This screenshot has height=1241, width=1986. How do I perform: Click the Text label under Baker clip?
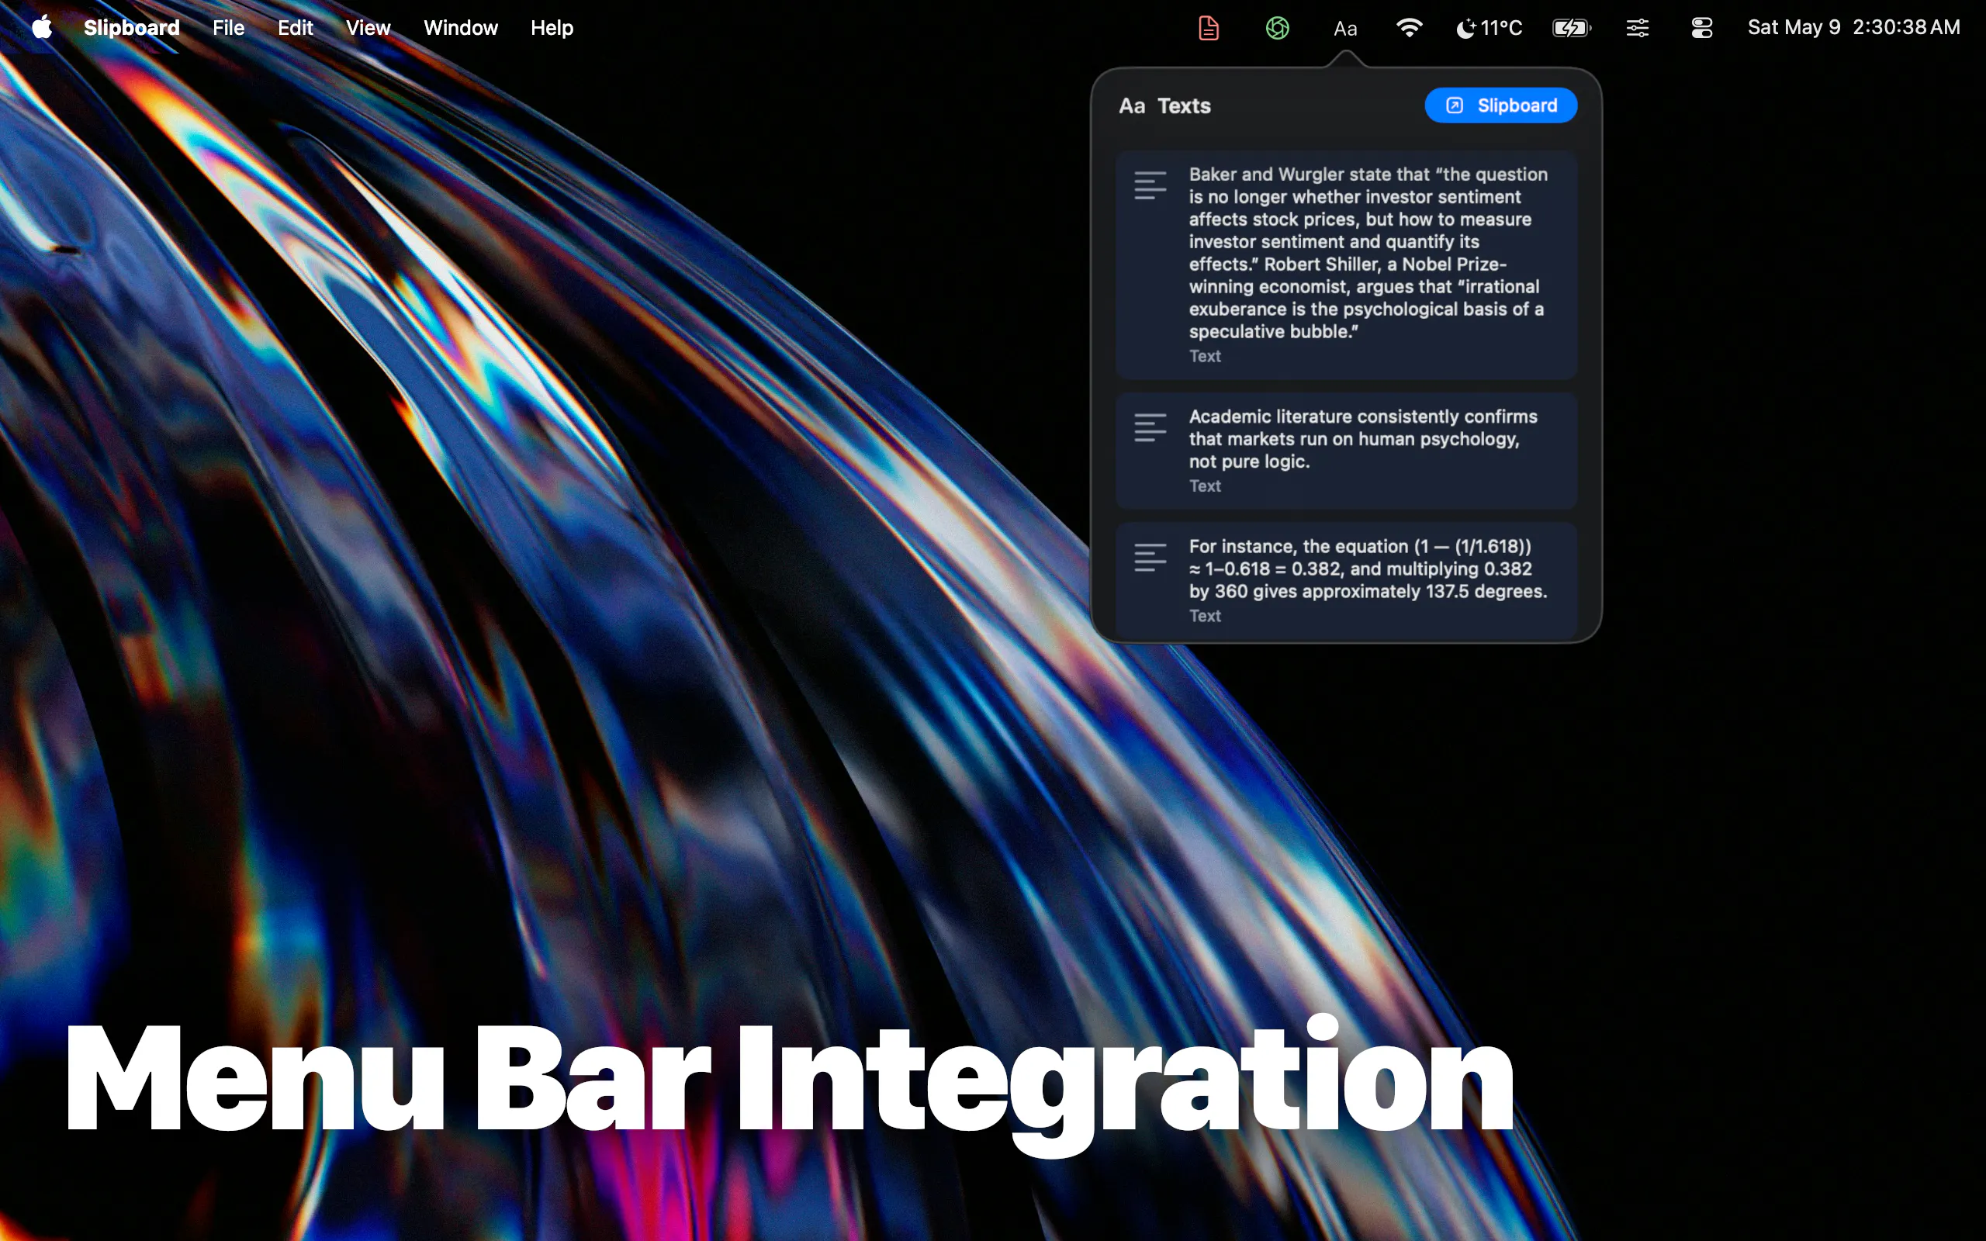click(1205, 356)
